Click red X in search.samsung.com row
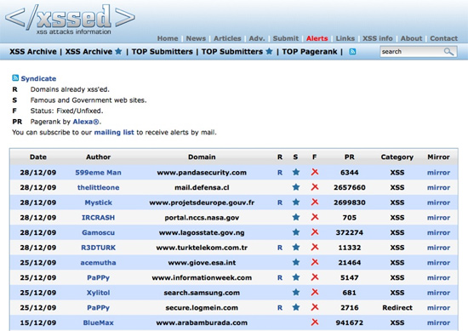 click(x=315, y=292)
